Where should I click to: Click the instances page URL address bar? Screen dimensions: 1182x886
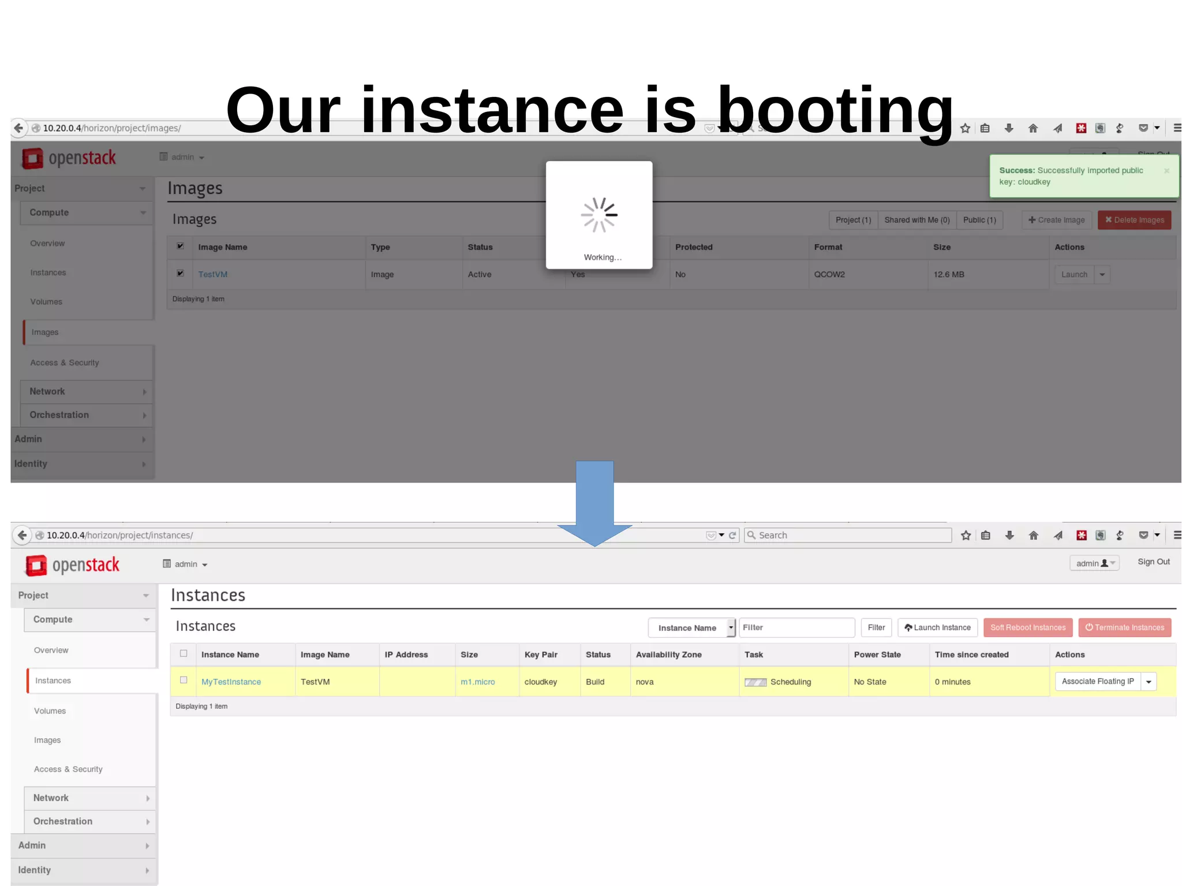point(369,535)
